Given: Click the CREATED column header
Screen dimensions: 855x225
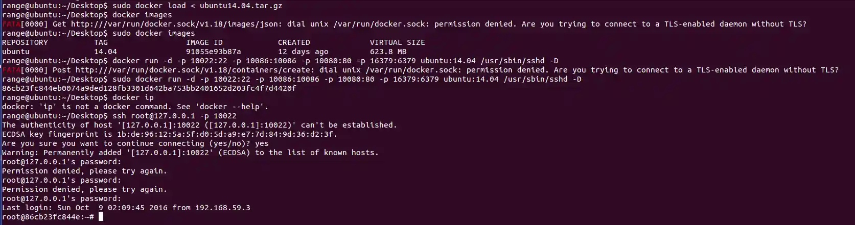Looking at the screenshot, I should click(x=294, y=42).
